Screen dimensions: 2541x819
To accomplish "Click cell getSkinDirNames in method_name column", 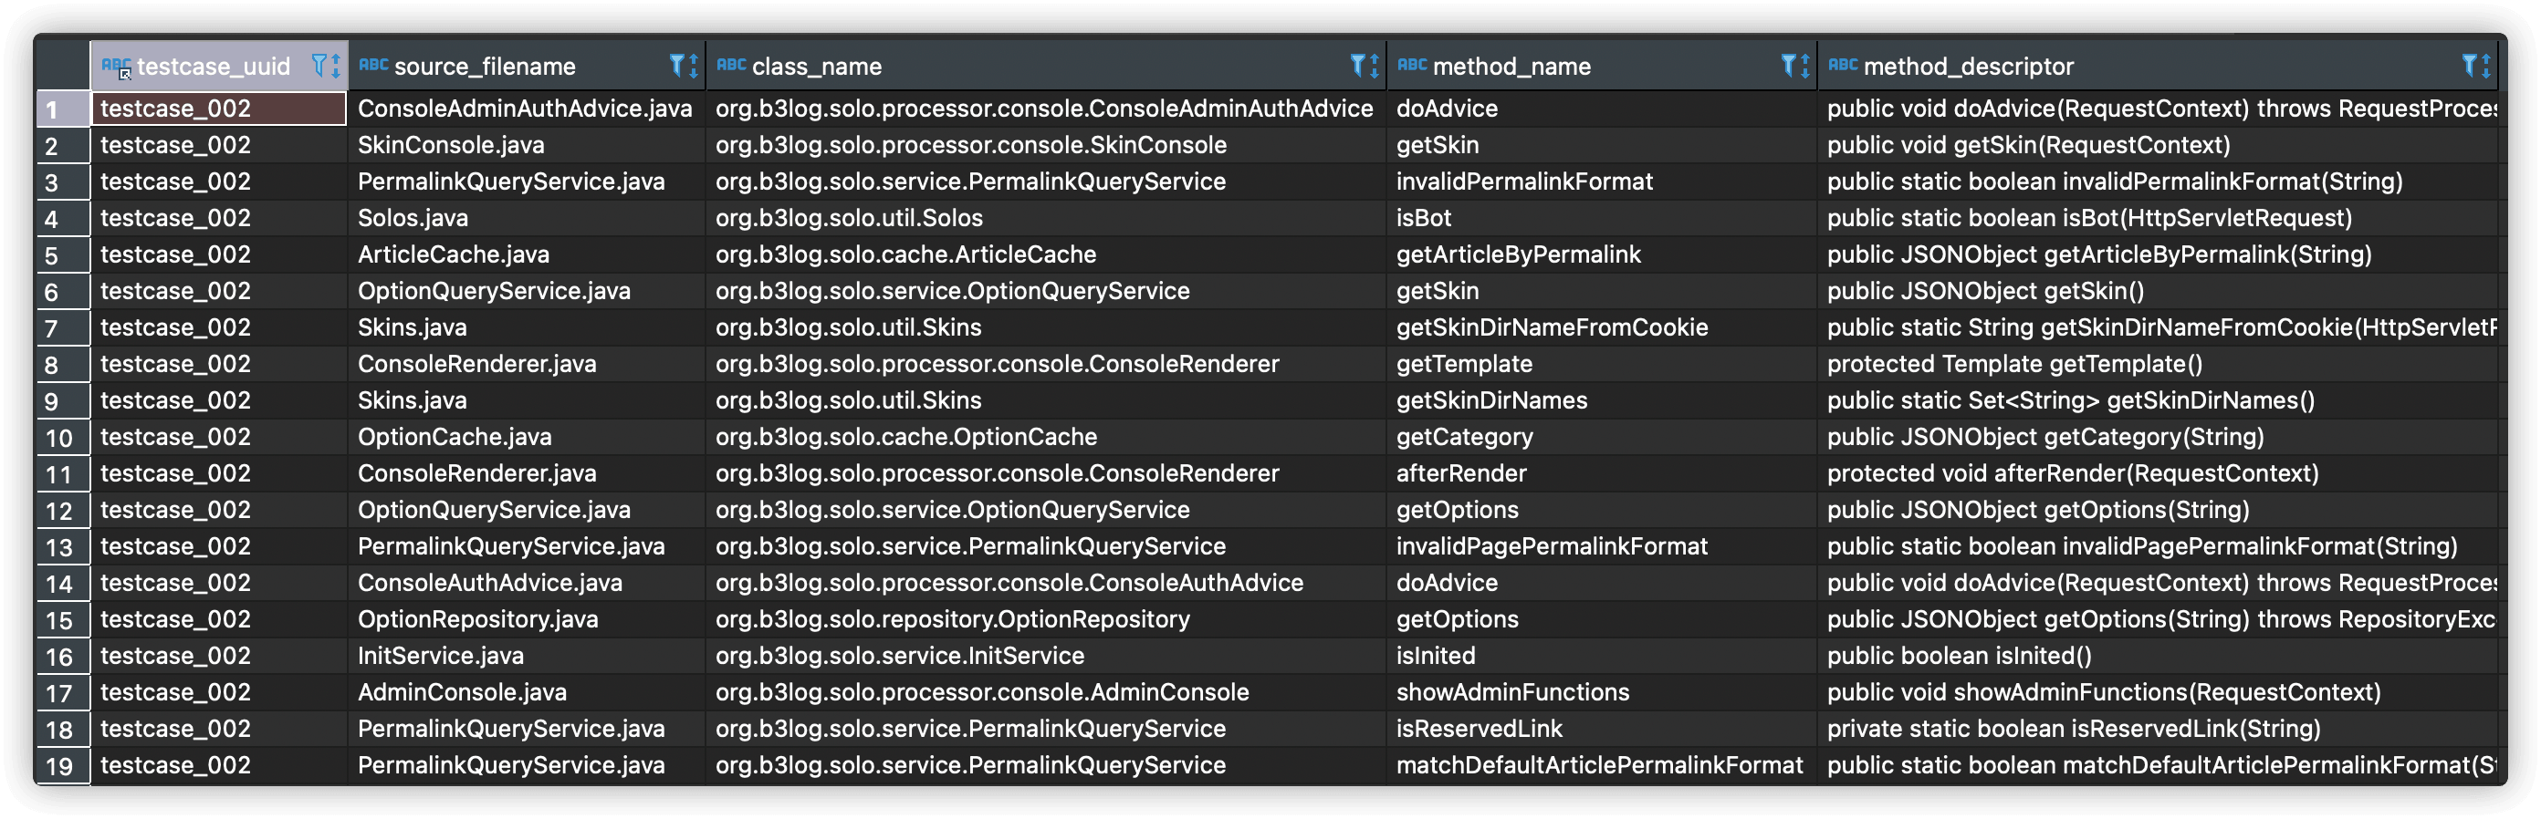I will 1601,400.
